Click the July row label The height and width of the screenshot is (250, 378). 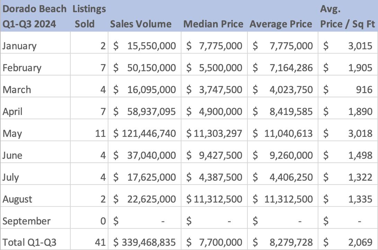tap(11, 177)
